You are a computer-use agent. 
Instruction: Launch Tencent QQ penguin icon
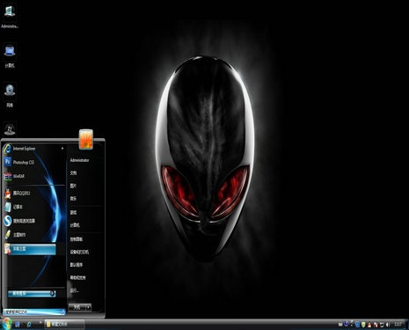click(x=8, y=194)
